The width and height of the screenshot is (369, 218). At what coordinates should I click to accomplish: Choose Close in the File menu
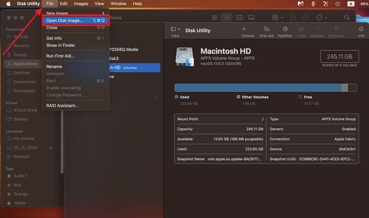(x=75, y=27)
